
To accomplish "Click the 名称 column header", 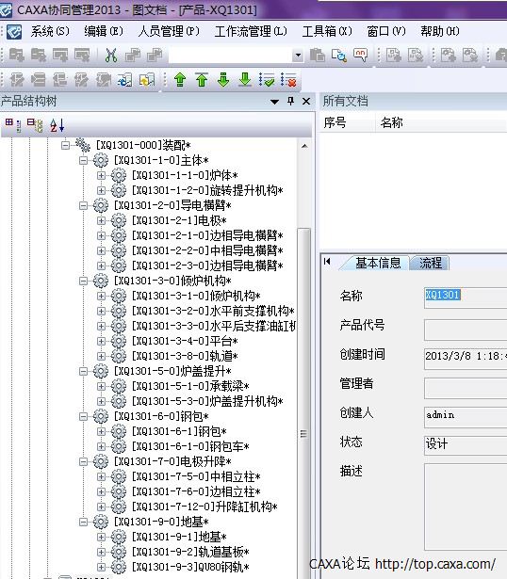I will (391, 122).
